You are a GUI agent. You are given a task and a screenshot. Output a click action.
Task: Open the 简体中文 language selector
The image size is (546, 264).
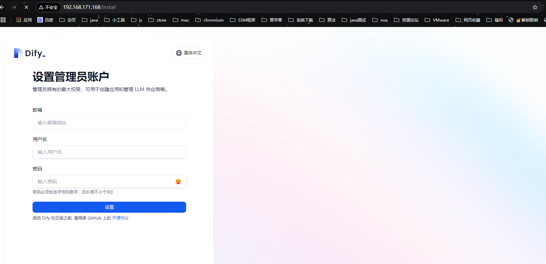tap(189, 53)
